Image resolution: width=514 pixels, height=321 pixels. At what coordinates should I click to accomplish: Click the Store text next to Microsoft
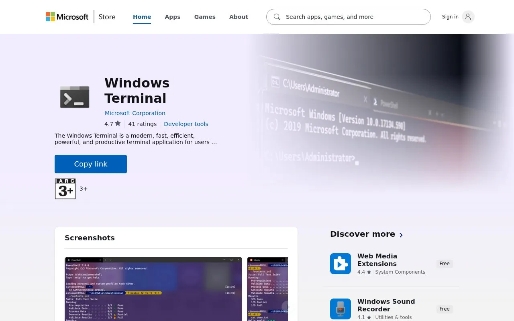[107, 17]
